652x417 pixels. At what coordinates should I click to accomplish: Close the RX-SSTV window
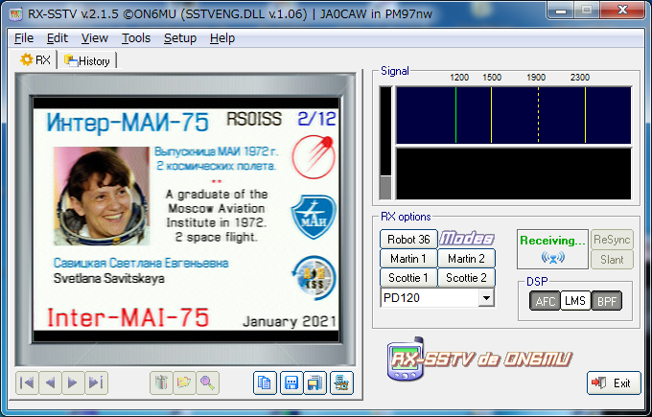[x=622, y=11]
